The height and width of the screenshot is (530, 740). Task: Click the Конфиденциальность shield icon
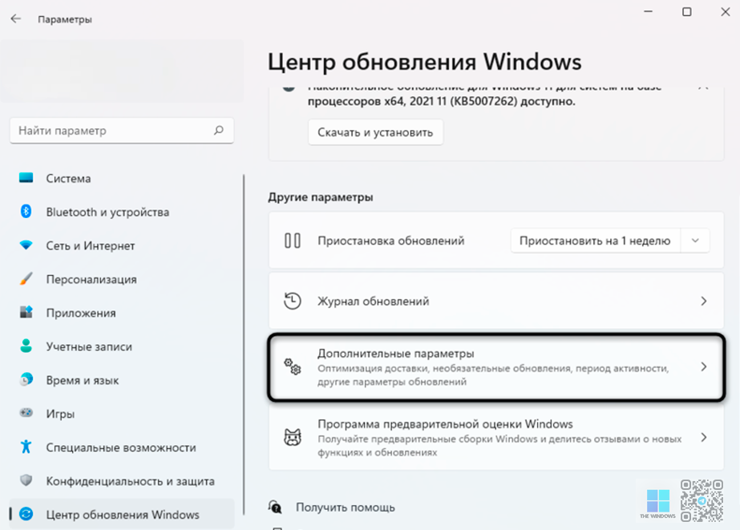26,480
